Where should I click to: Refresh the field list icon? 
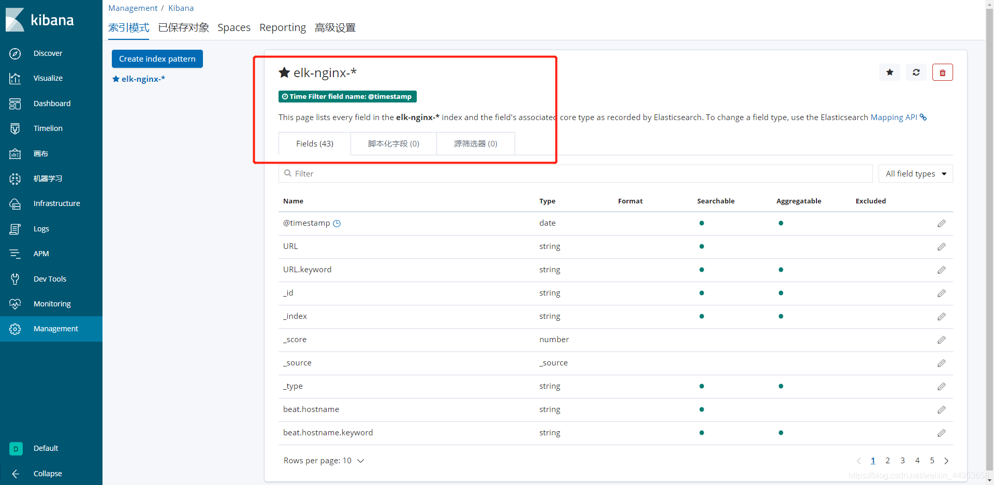click(916, 72)
